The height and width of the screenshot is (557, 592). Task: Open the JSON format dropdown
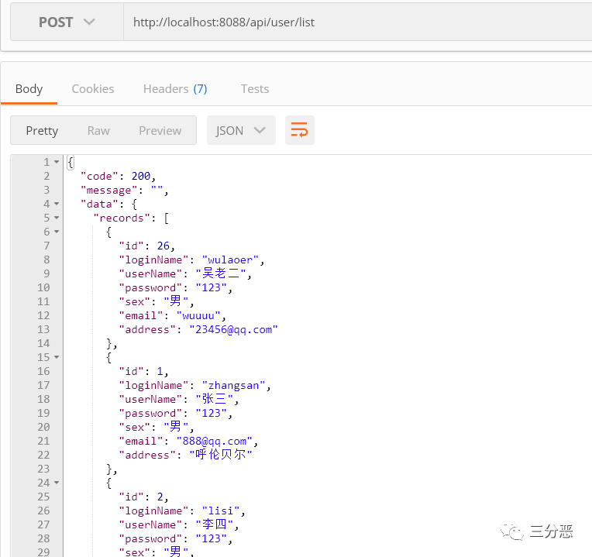pyautogui.click(x=241, y=130)
